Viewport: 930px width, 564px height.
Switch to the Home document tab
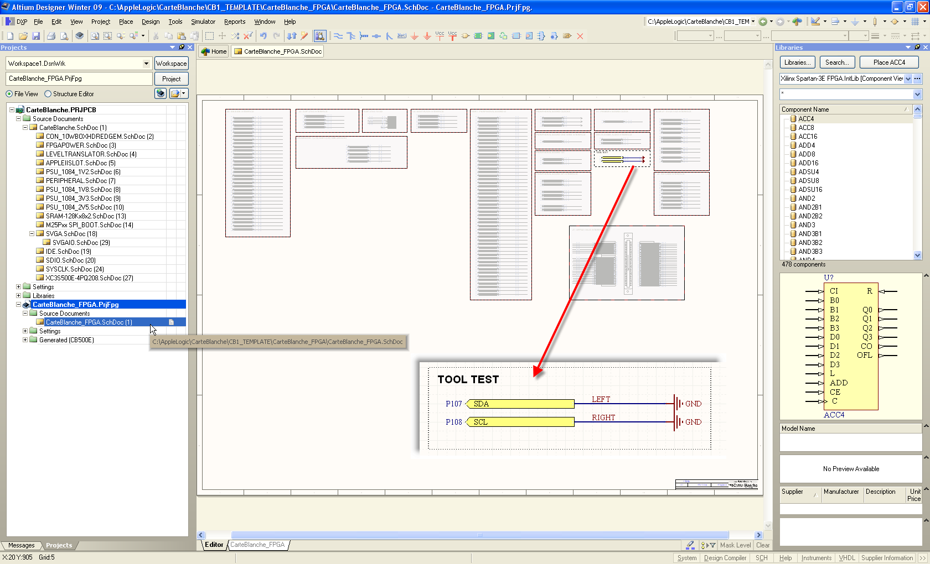pyautogui.click(x=214, y=51)
